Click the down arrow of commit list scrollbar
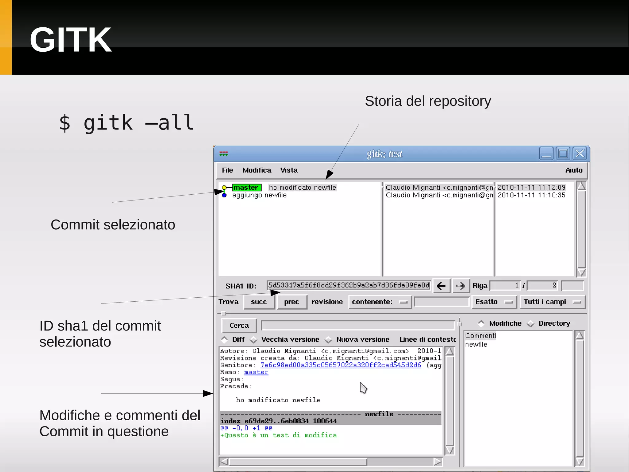This screenshot has height=472, width=629. click(581, 272)
